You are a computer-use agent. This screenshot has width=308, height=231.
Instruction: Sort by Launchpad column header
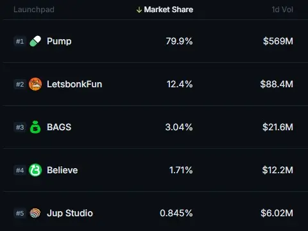[x=34, y=10]
